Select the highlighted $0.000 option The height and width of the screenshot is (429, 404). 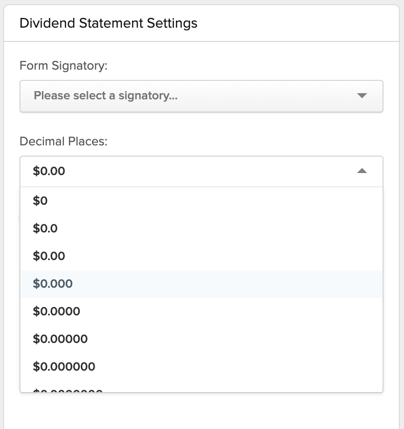(x=201, y=284)
